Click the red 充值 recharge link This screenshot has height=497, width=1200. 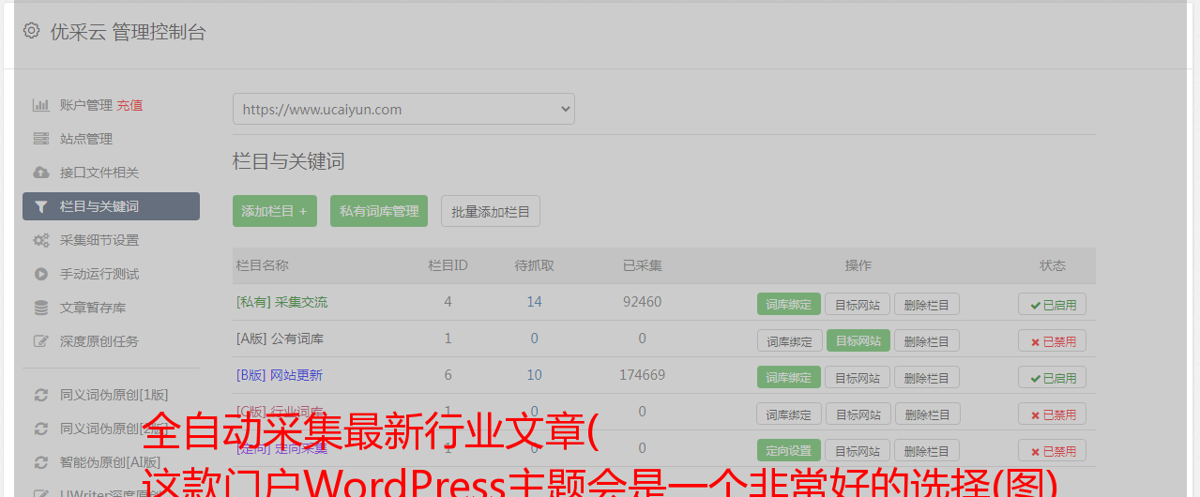(129, 105)
